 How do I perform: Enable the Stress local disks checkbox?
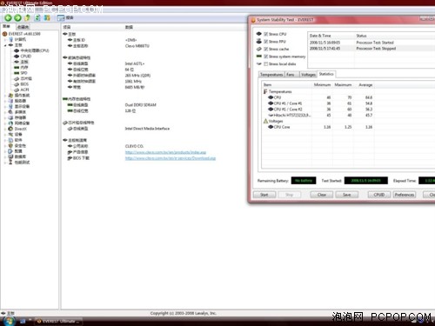265,63
